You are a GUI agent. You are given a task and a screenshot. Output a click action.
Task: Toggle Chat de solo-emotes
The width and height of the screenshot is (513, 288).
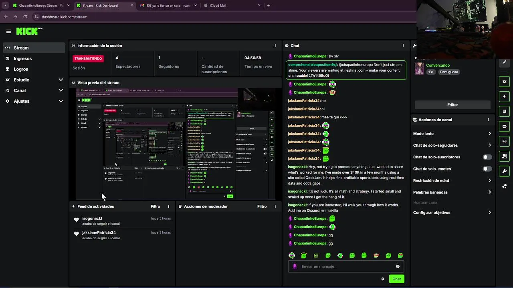487,169
